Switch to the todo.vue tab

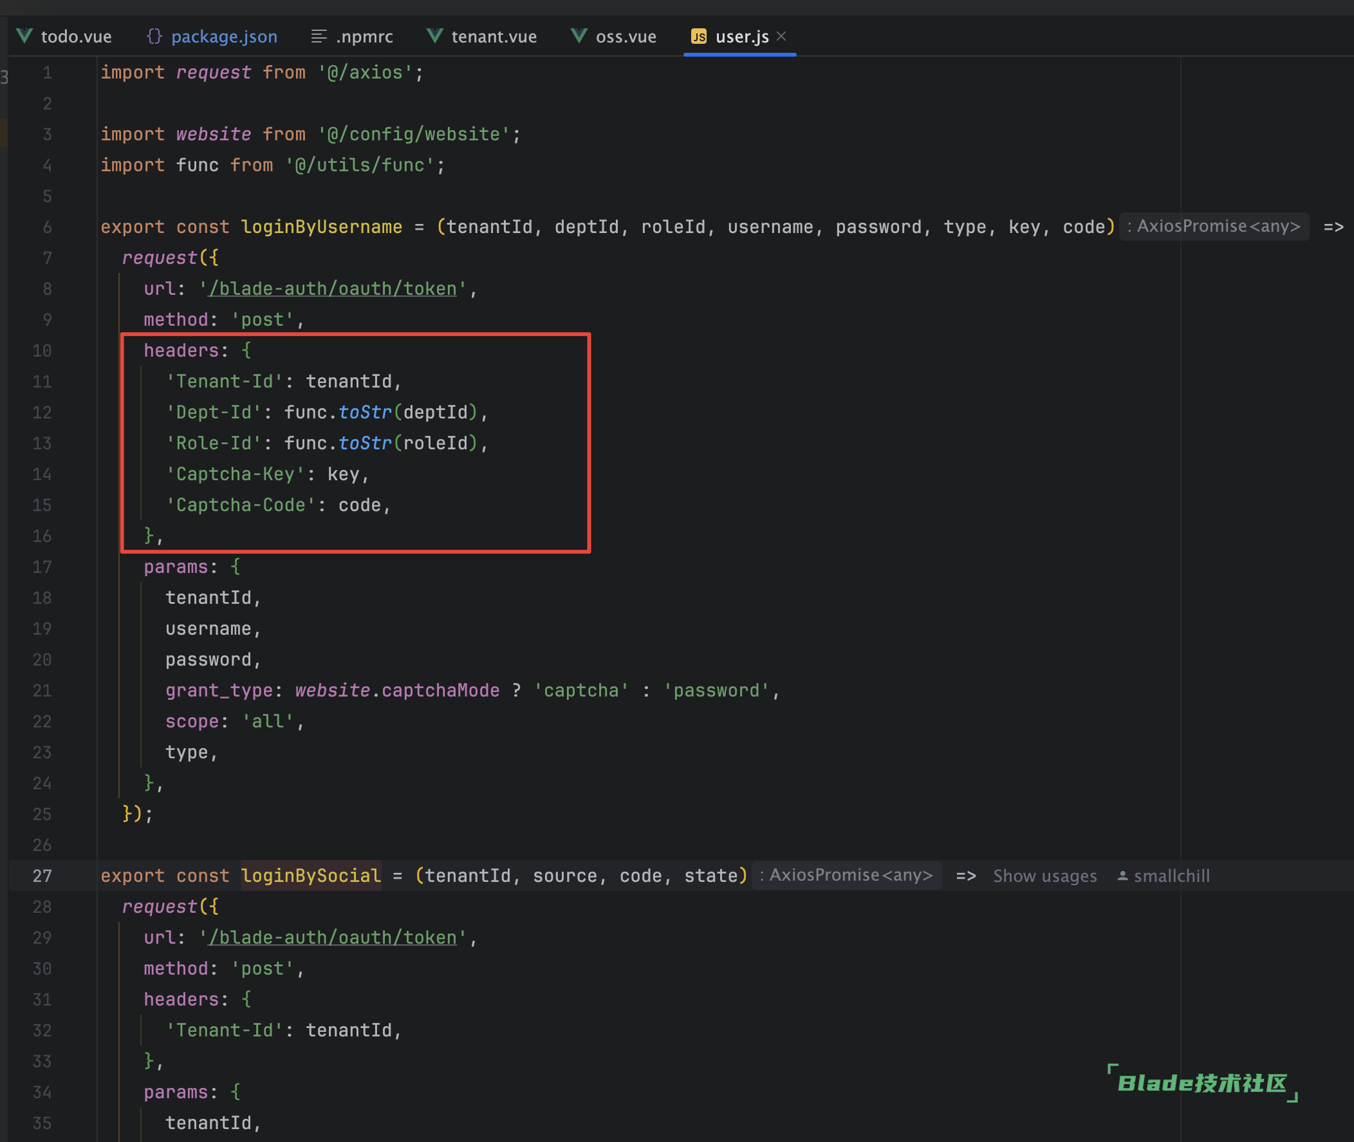64,36
